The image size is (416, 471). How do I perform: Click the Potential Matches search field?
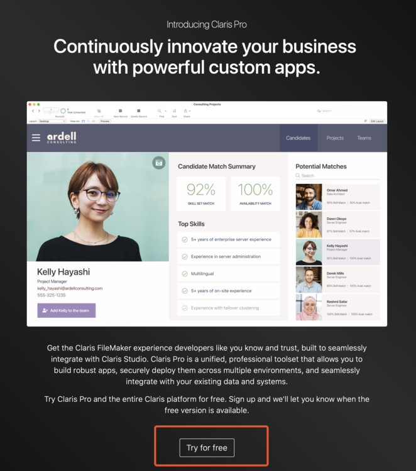click(x=337, y=175)
